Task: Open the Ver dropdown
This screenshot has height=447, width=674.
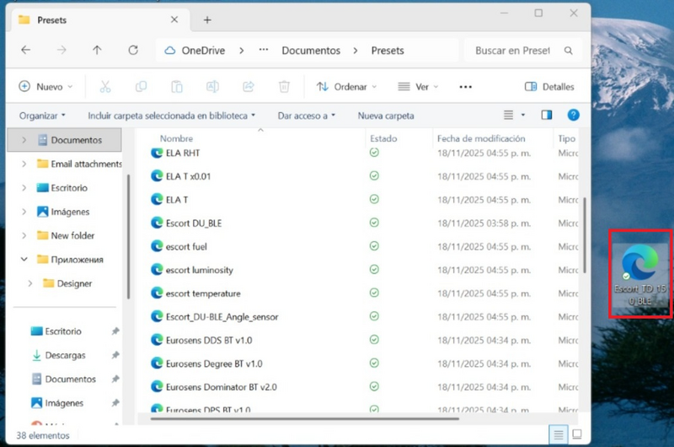Action: point(418,87)
